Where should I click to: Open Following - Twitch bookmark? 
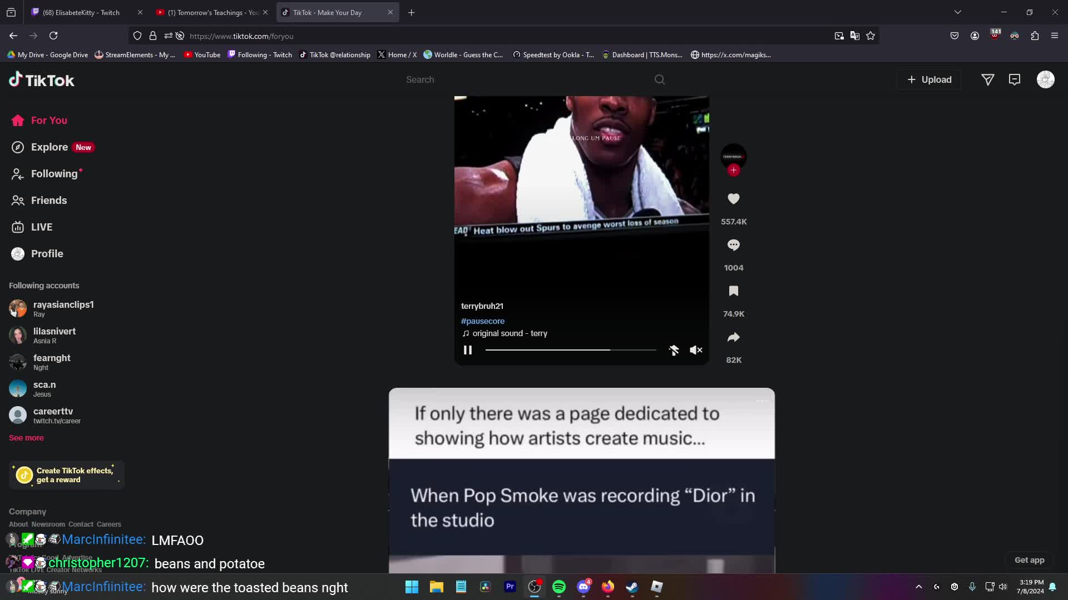click(260, 54)
